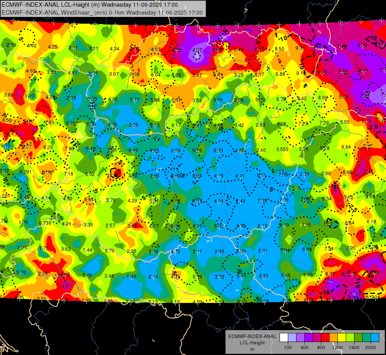Image resolution: width=386 pixels, height=355 pixels.
Task: Click the wind shear value 3.82
Action: click(x=133, y=176)
